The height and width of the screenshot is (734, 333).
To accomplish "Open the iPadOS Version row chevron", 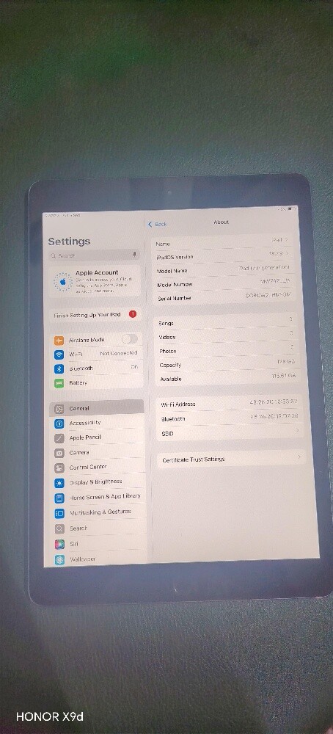I will point(288,253).
